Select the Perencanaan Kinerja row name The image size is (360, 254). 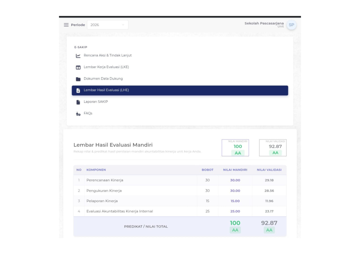(105, 180)
